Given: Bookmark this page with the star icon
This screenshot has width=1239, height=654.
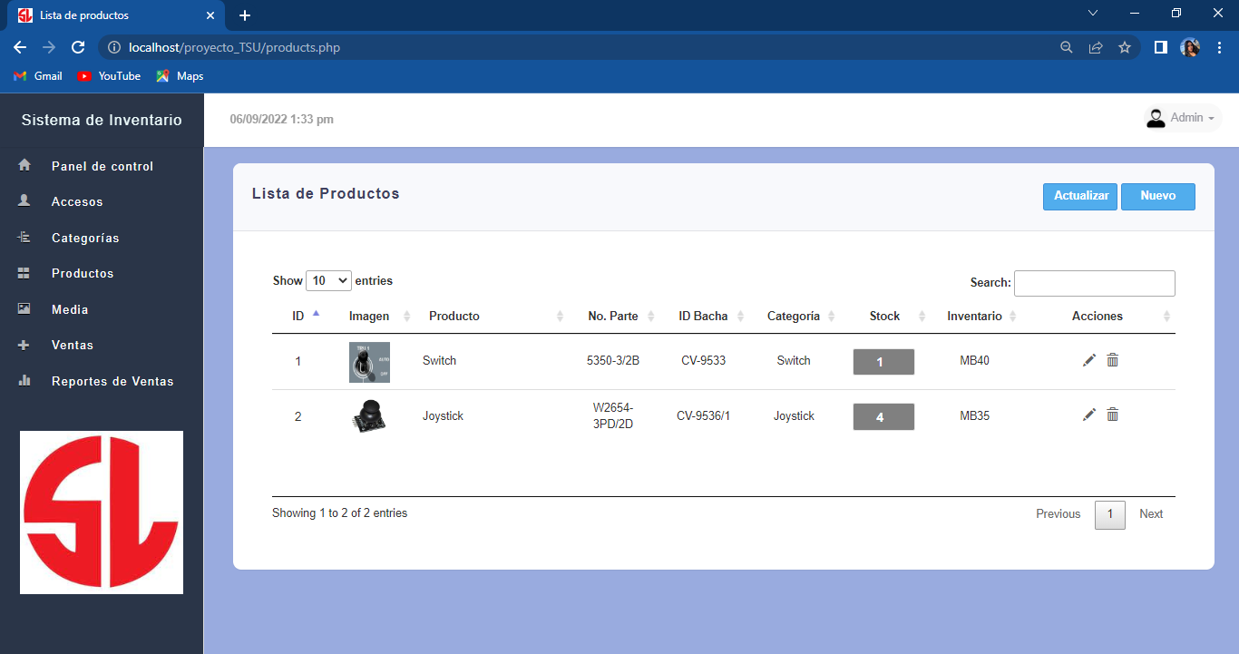Looking at the screenshot, I should tap(1125, 47).
